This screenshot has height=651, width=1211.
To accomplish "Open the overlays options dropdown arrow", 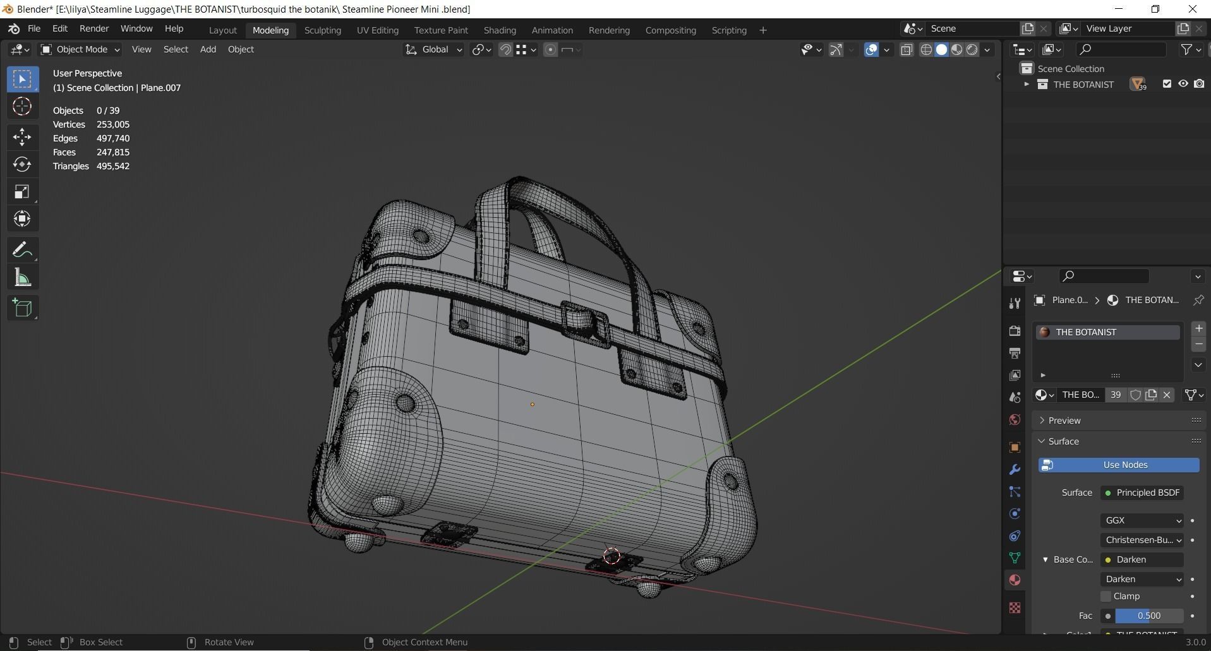I will [886, 50].
